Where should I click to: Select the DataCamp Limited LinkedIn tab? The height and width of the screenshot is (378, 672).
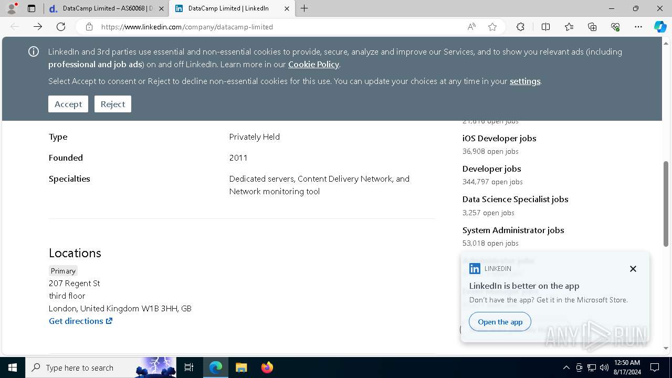tap(232, 8)
